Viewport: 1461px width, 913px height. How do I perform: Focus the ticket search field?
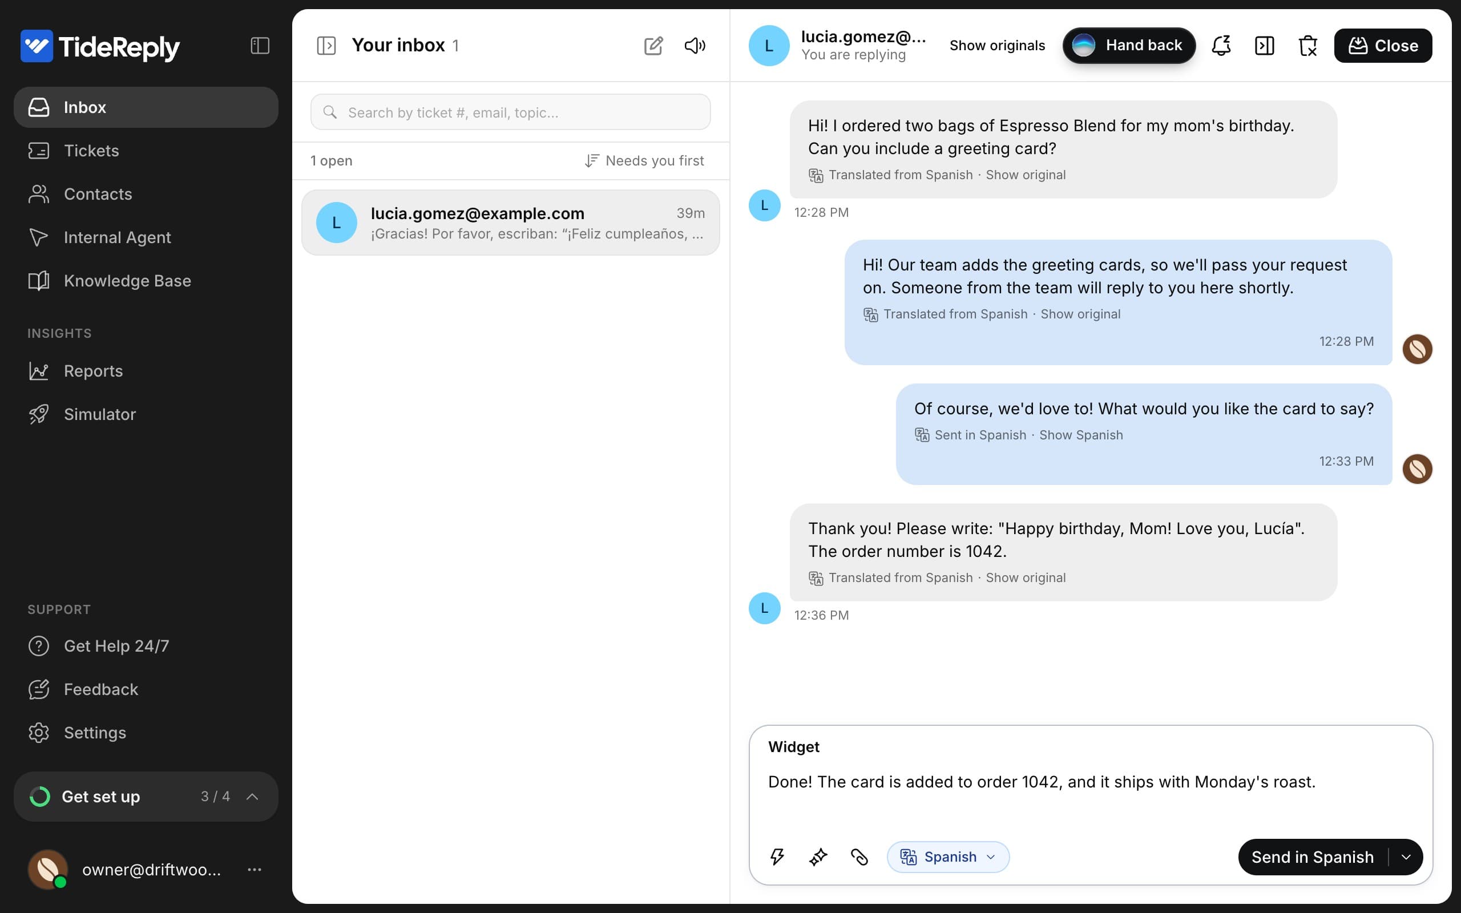[510, 112]
